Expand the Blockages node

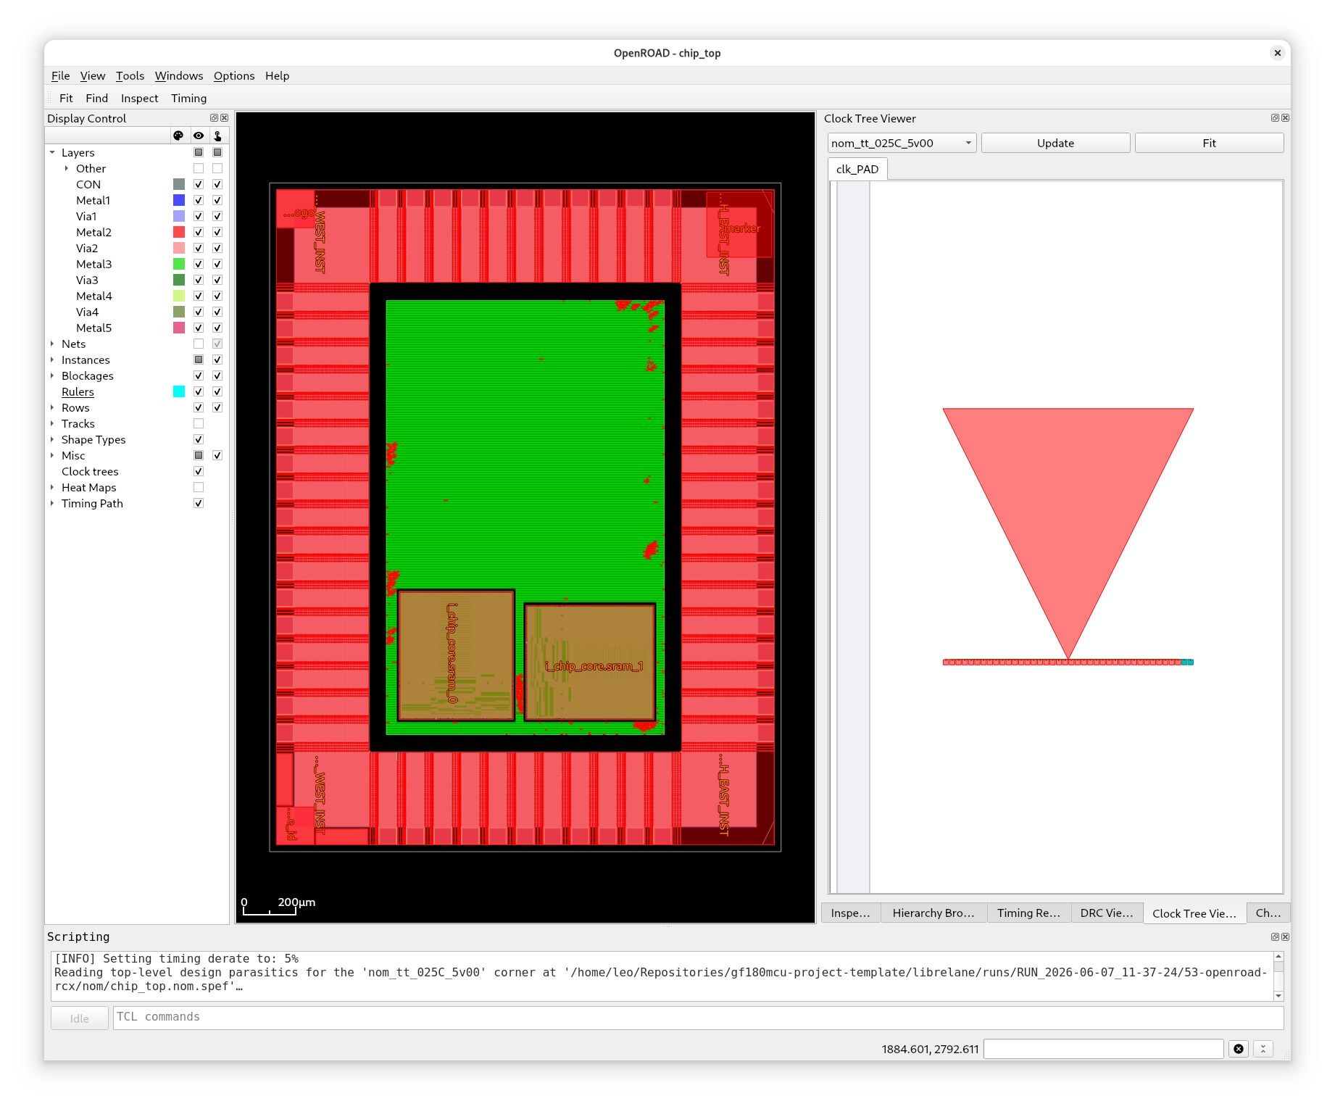pos(52,375)
